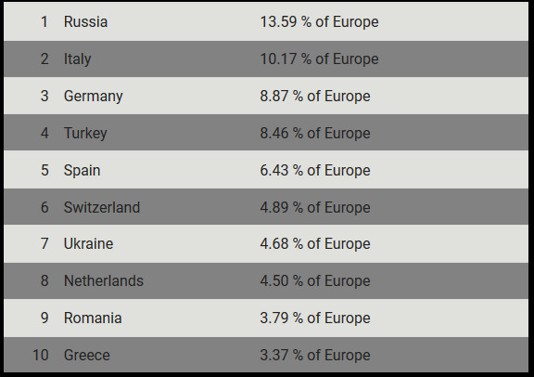The image size is (534, 377).
Task: Click the Romania country name
Action: click(93, 318)
